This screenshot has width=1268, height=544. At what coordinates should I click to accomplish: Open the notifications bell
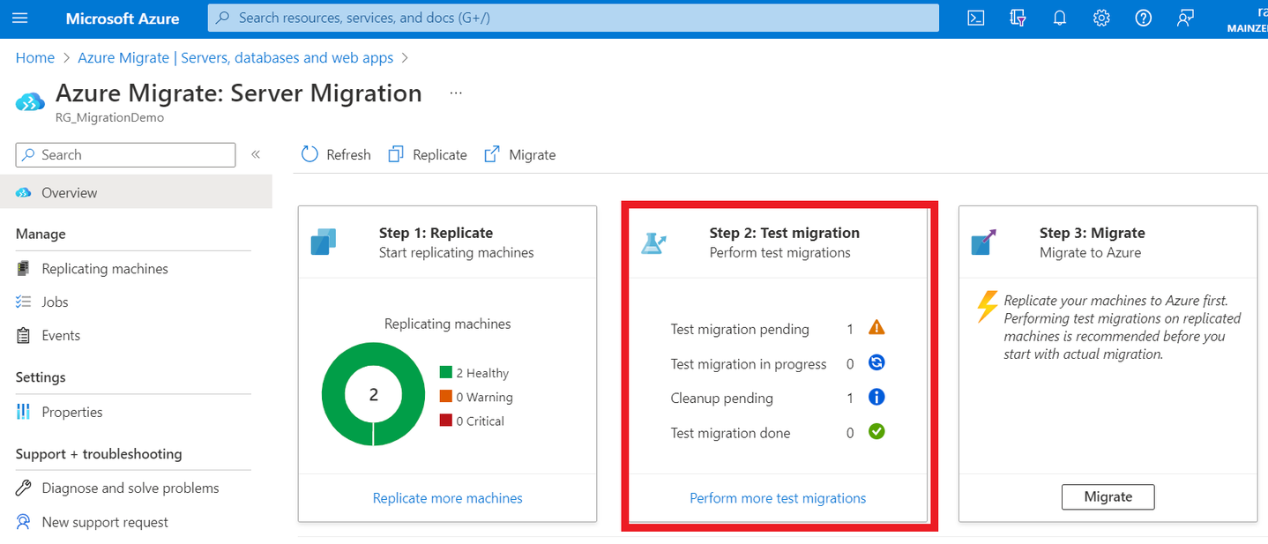pos(1060,18)
